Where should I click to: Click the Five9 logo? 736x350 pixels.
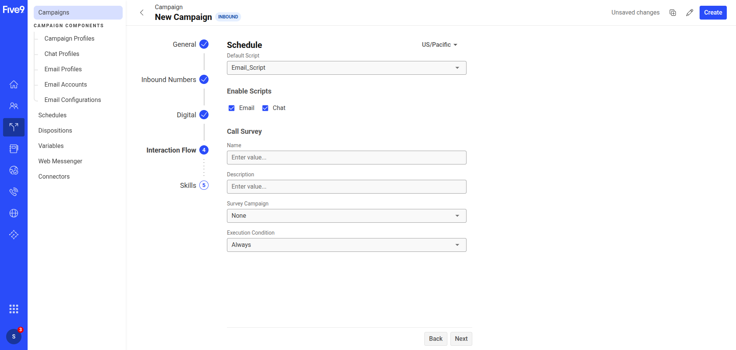click(13, 10)
